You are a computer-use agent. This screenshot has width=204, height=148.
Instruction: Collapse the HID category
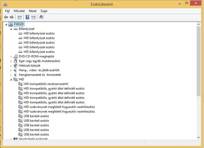point(11,80)
